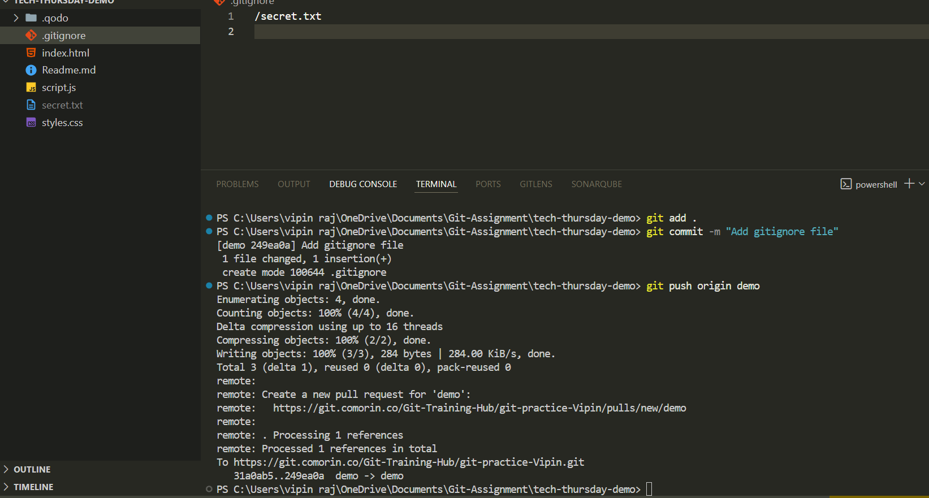The image size is (929, 498).
Task: Click the HTML5 icon beside index.html
Action: [31, 53]
